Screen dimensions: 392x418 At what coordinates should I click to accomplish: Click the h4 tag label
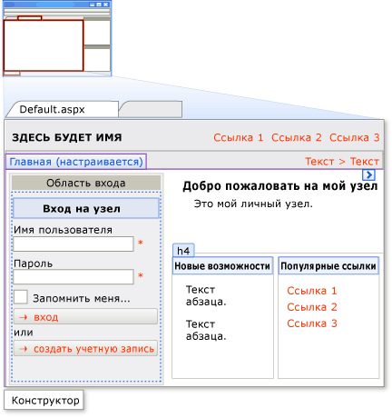click(x=183, y=251)
